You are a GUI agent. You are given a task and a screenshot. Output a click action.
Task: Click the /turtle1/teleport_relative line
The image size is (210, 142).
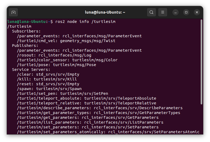[87, 103]
